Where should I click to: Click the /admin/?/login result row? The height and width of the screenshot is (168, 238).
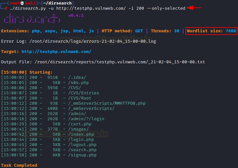click(x=53, y=119)
